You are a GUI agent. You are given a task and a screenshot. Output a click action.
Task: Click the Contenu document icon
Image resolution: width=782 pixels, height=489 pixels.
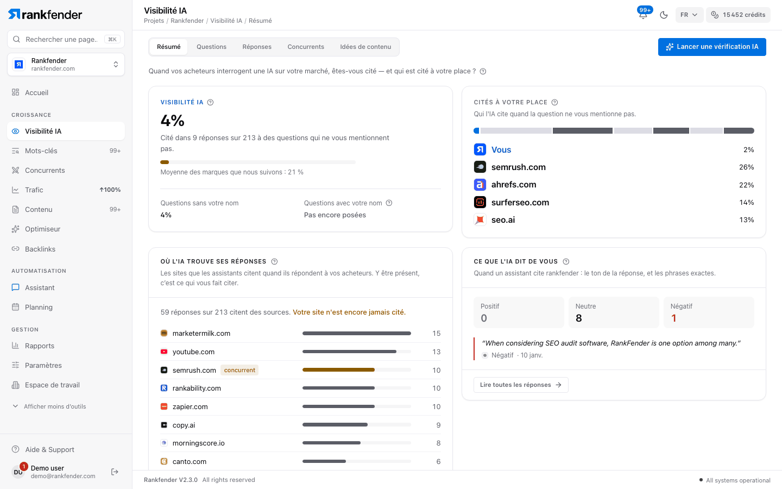tap(16, 209)
